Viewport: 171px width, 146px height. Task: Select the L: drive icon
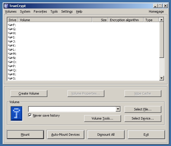10,50
